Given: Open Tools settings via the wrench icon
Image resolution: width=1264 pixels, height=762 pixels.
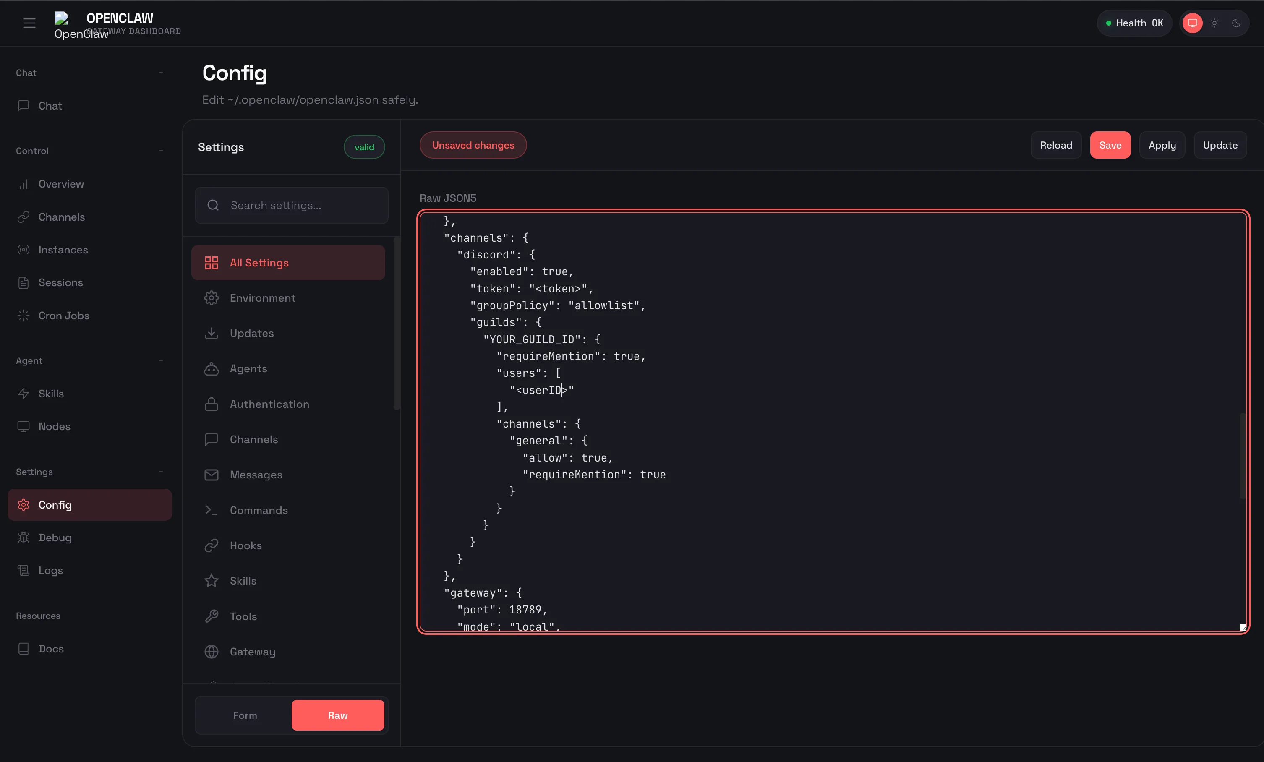Looking at the screenshot, I should (212, 616).
